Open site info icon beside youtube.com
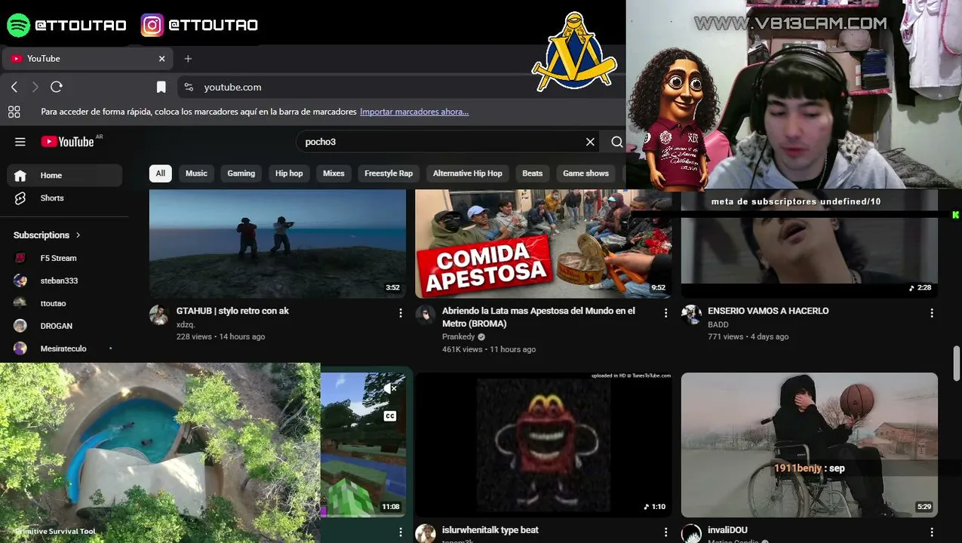The height and width of the screenshot is (543, 962). 189,87
